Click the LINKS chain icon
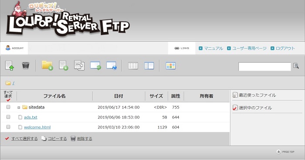Viewport: 305px width, 160px height. tap(176, 48)
